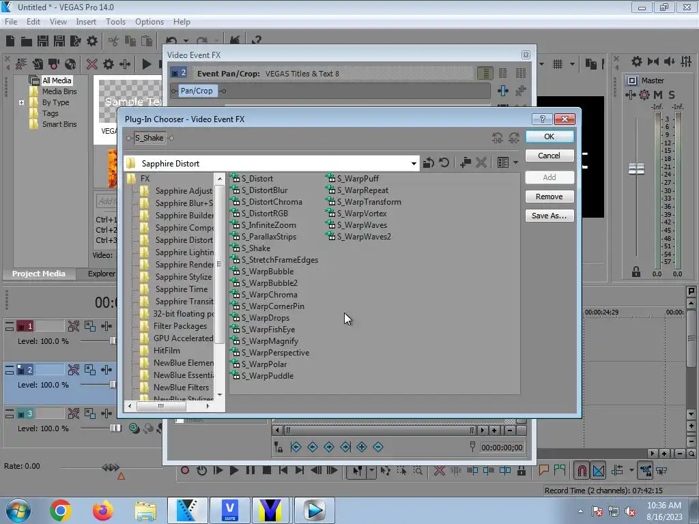Click the Save As... button
This screenshot has width=699, height=524.
(550, 216)
